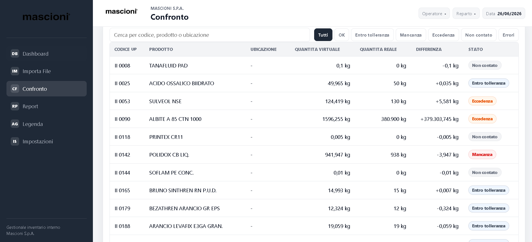This screenshot has width=532, height=242.
Task: Sort by UBICAZIONE column header
Action: [263, 49]
